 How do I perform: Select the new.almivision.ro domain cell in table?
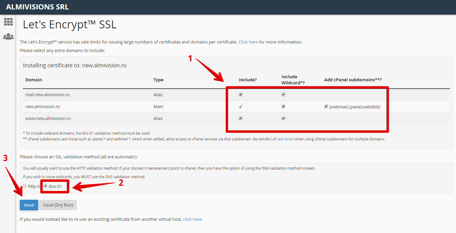(43, 107)
